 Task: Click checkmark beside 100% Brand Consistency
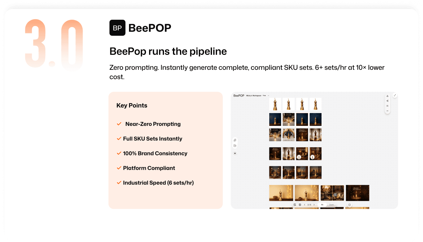click(119, 153)
